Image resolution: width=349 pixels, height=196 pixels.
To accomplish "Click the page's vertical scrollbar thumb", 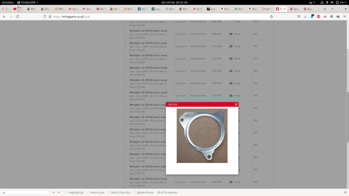I will [x=348, y=117].
